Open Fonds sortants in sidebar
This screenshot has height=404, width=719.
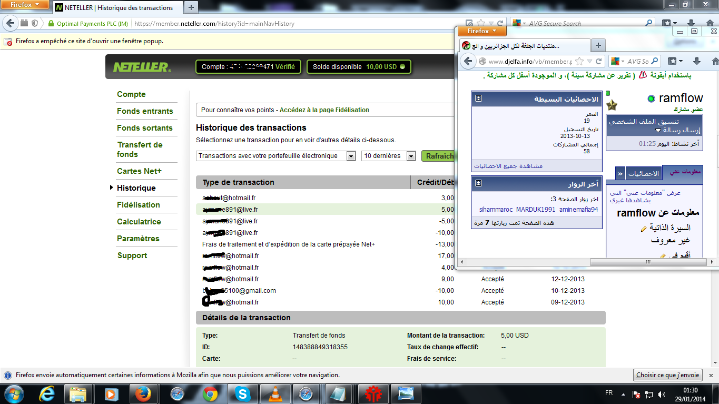(145, 128)
